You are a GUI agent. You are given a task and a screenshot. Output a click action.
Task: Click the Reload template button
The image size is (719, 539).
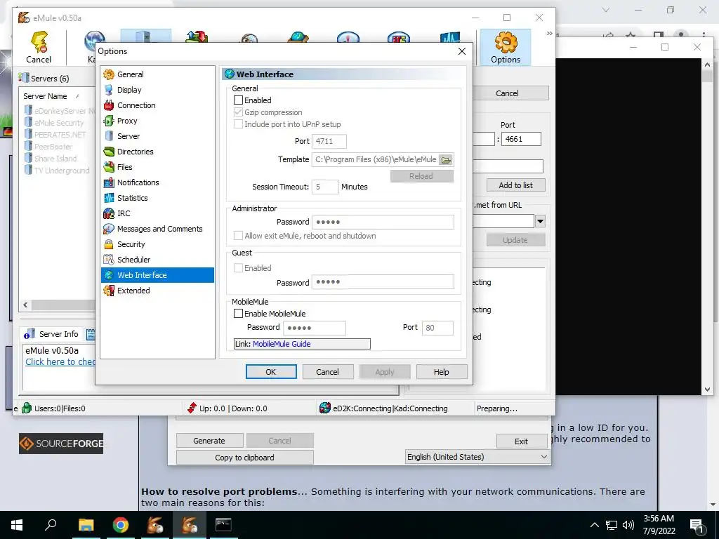[421, 176]
